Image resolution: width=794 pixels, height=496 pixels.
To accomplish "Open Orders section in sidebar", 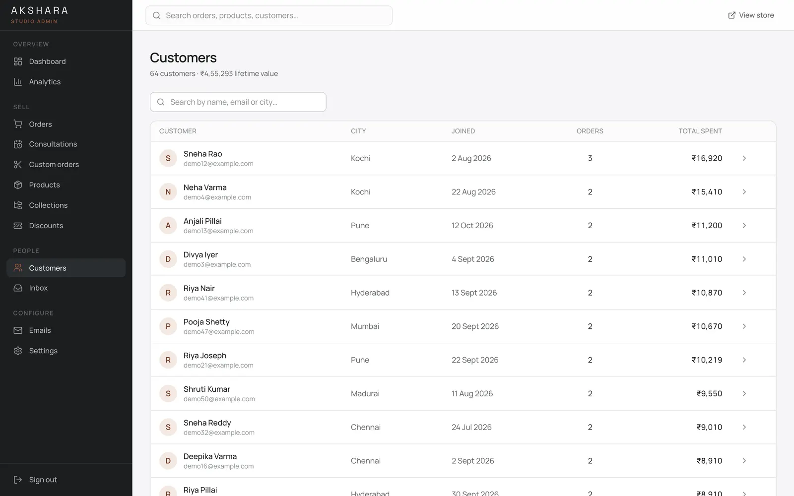I will [66, 124].
